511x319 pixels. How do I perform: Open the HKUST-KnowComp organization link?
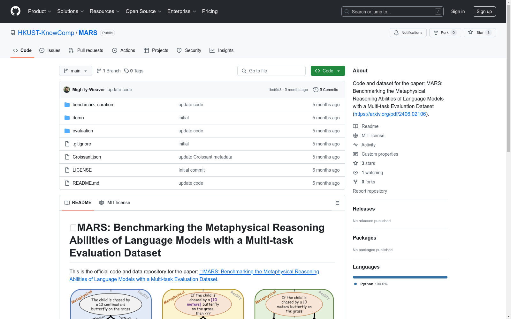[46, 33]
